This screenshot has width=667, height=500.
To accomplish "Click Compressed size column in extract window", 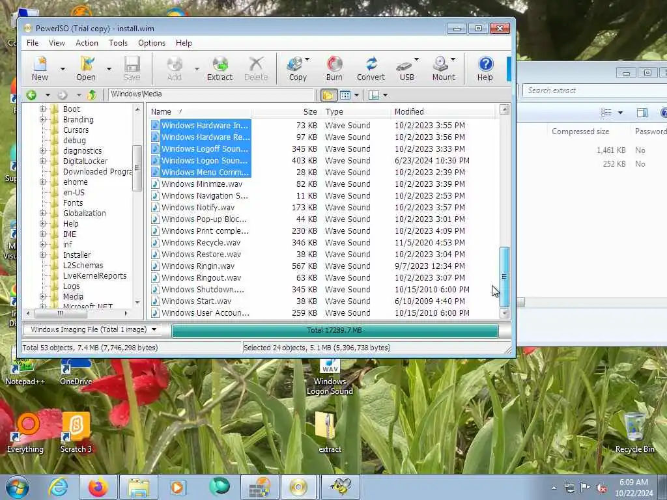I will [580, 132].
